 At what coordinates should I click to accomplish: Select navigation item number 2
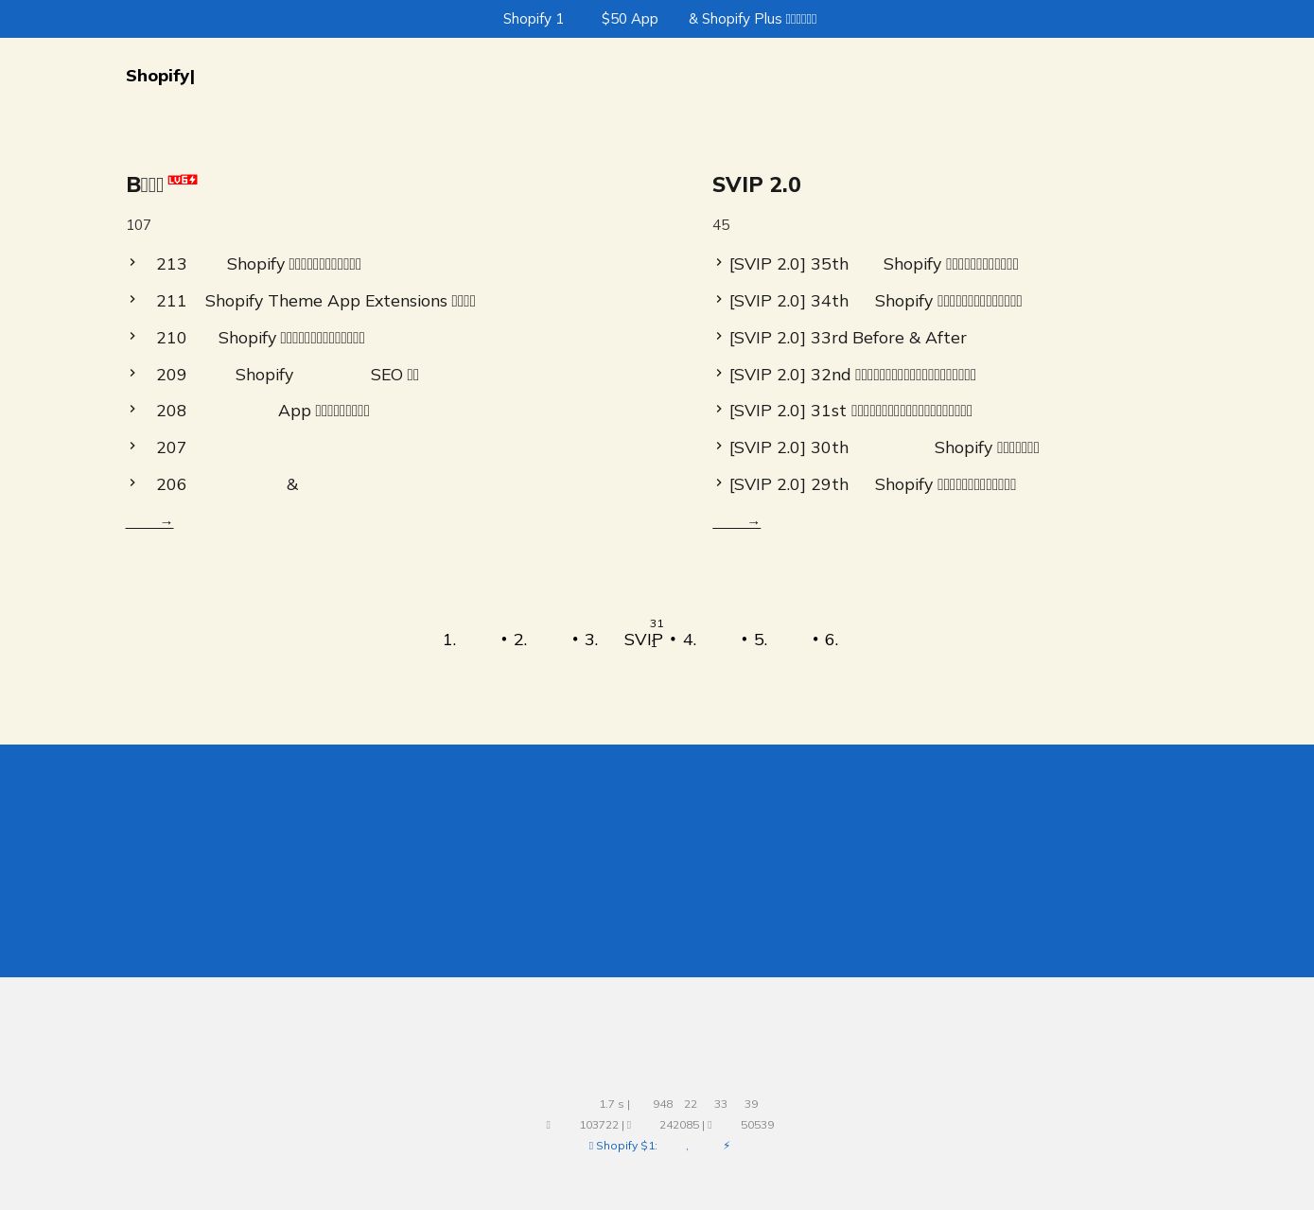pyautogui.click(x=540, y=640)
